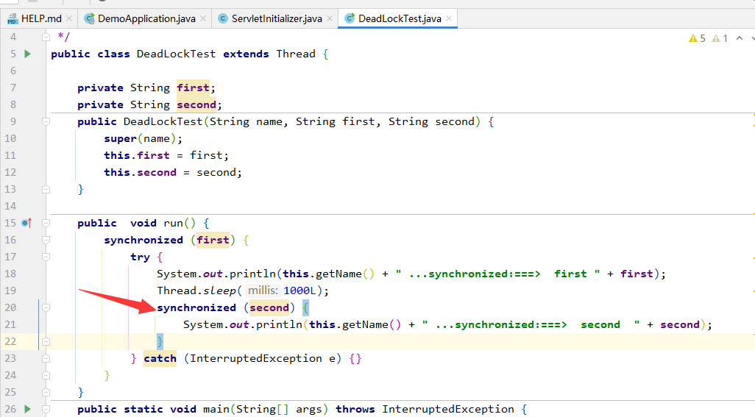Toggle run() closing fold marker on line 25

coord(46,392)
